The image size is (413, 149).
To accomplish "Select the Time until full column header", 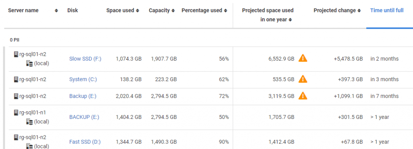I will click(387, 10).
